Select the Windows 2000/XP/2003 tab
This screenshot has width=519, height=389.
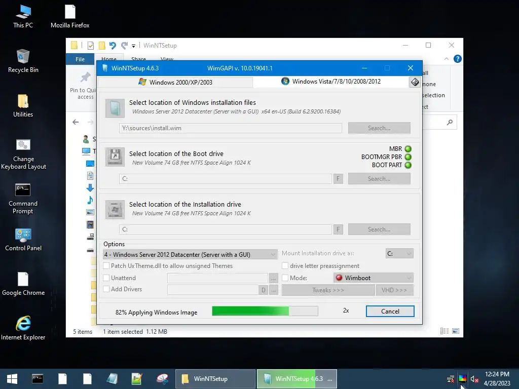pyautogui.click(x=175, y=82)
